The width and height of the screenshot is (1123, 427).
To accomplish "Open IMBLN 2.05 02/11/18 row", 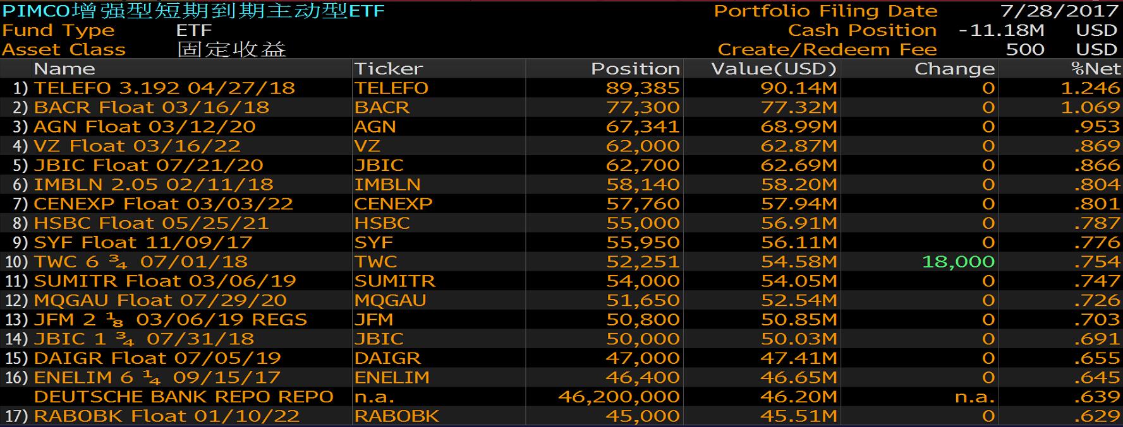I will (x=154, y=185).
